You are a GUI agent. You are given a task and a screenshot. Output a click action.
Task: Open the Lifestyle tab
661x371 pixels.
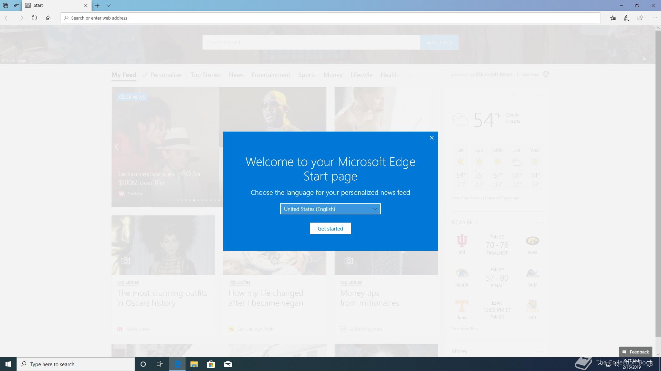tap(361, 75)
